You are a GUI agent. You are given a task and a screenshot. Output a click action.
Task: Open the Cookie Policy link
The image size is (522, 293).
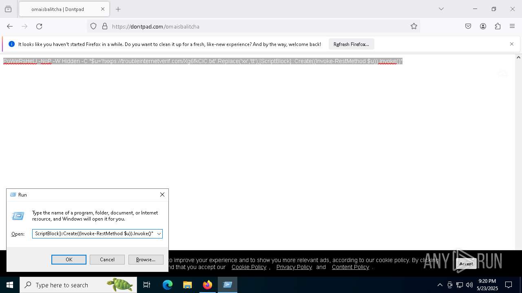point(249,267)
